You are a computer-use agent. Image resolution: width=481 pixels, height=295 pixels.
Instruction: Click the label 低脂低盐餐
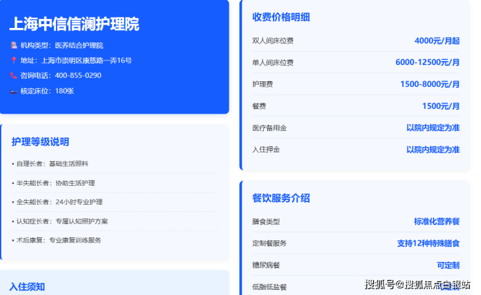[x=269, y=287]
